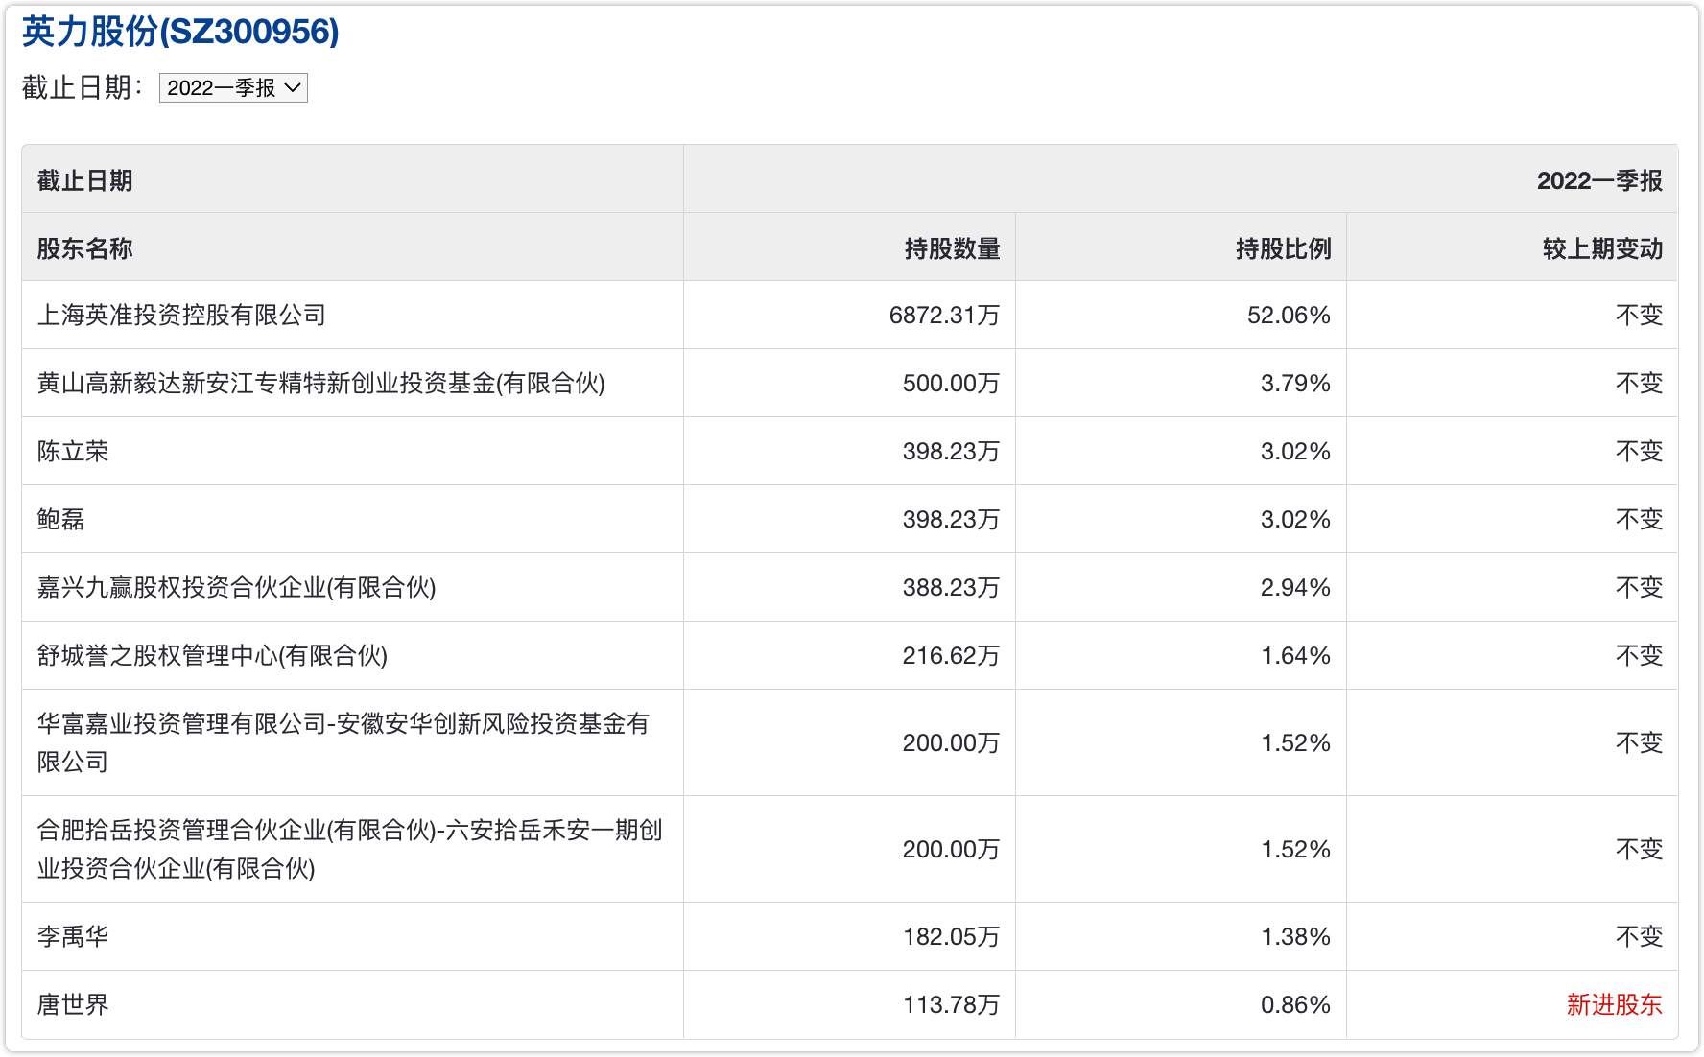Viewport: 1704px width, 1057px height.
Task: Click shareholder name 唐世界
Action: pyautogui.click(x=73, y=1004)
